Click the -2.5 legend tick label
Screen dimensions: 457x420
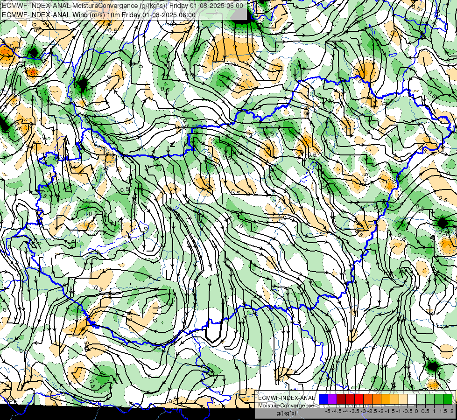pos(372,411)
